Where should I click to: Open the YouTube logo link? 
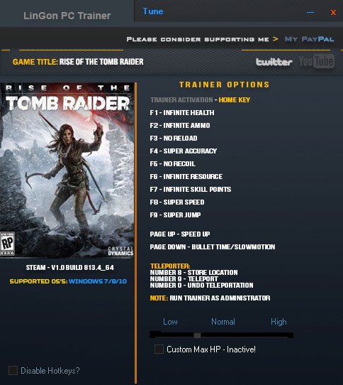[317, 61]
